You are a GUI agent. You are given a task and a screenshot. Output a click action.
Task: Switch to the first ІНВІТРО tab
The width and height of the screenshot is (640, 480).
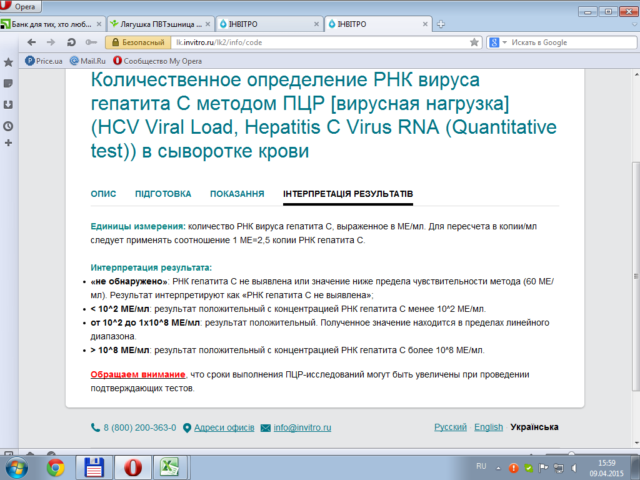tap(269, 24)
